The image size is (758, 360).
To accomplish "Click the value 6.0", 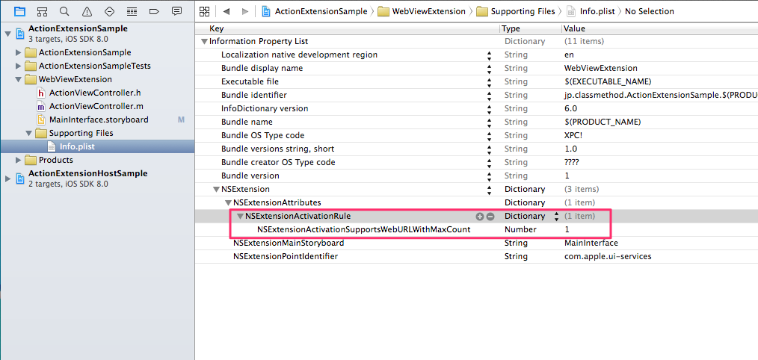I will pyautogui.click(x=570, y=109).
